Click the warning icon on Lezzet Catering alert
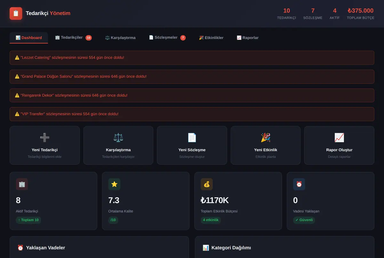 coord(17,58)
